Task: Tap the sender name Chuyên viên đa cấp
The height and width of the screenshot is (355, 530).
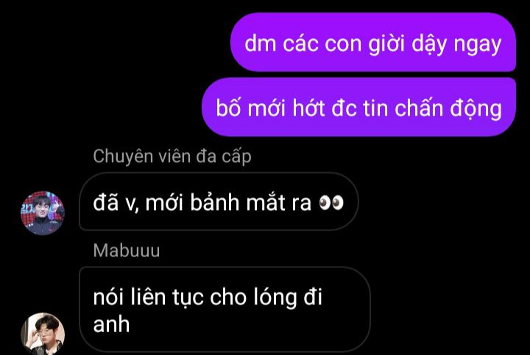Action: [x=172, y=157]
